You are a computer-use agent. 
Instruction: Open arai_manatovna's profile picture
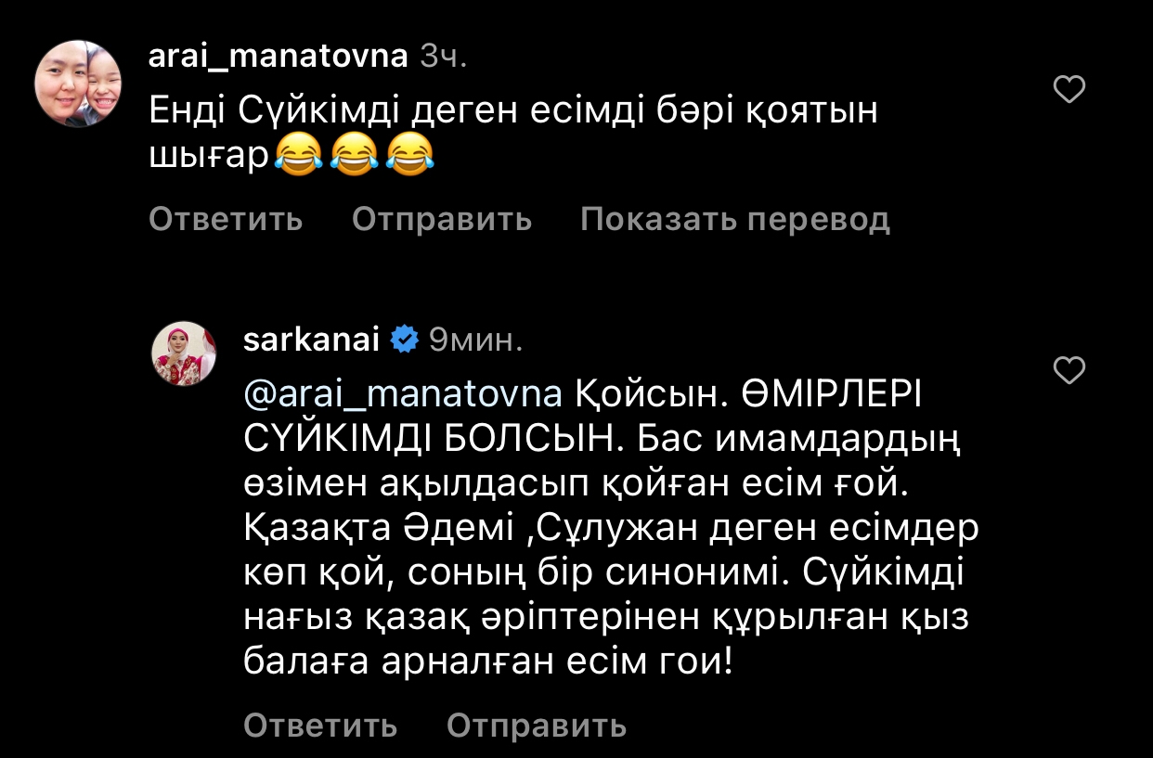[79, 84]
